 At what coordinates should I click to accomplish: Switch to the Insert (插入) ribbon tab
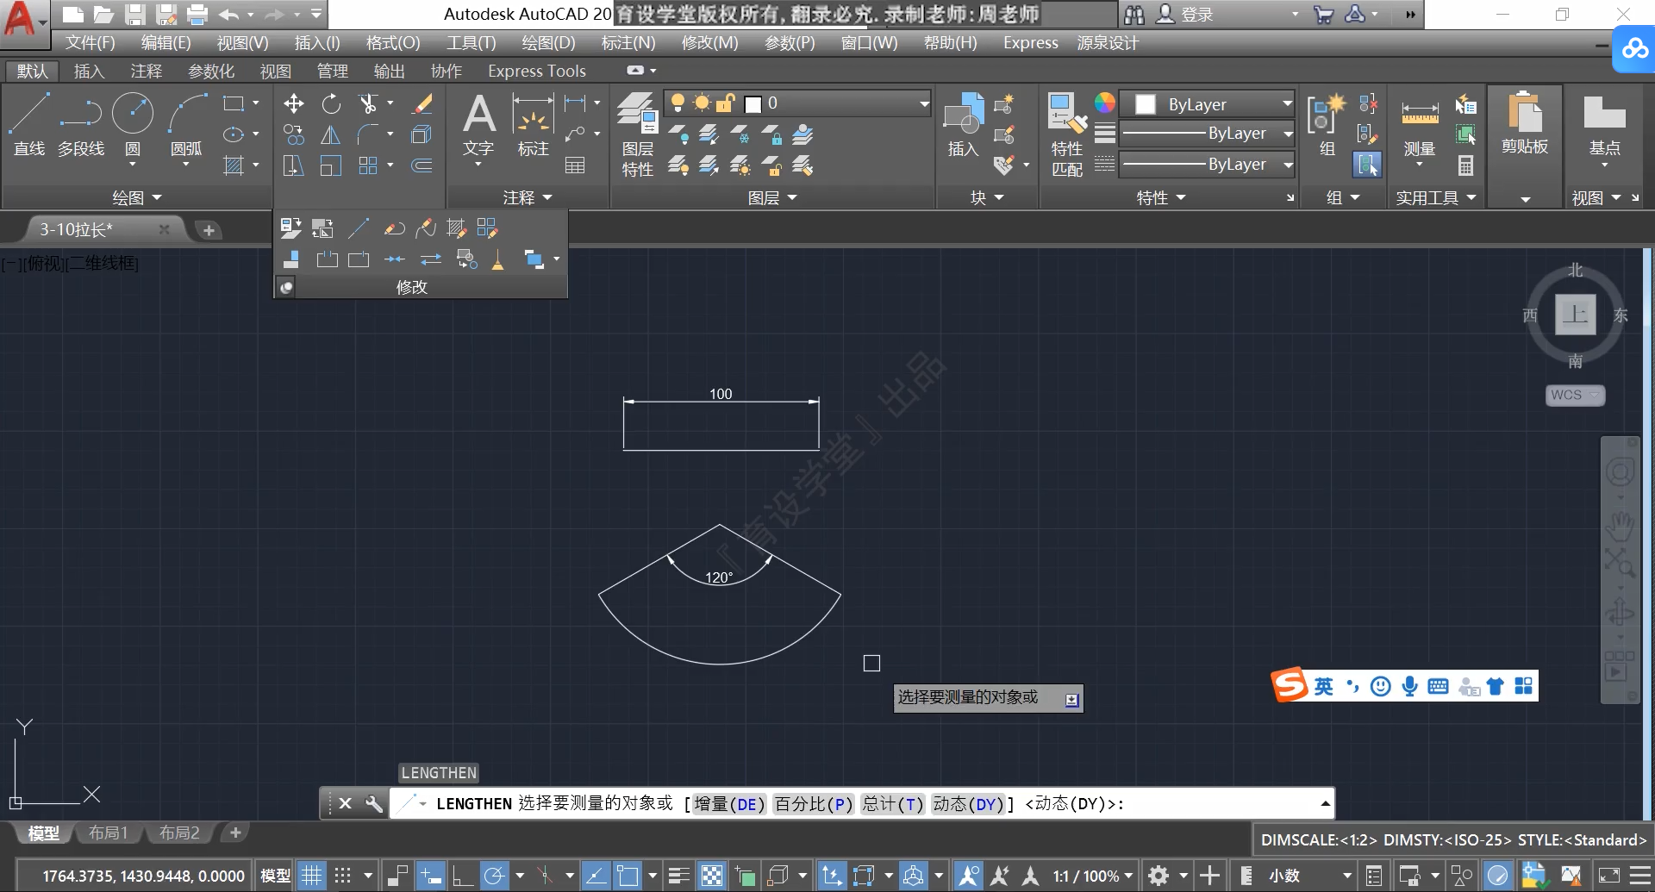click(x=89, y=71)
